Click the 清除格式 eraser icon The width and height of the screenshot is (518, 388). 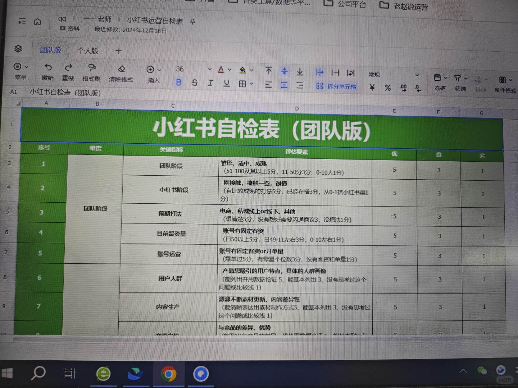click(122, 69)
